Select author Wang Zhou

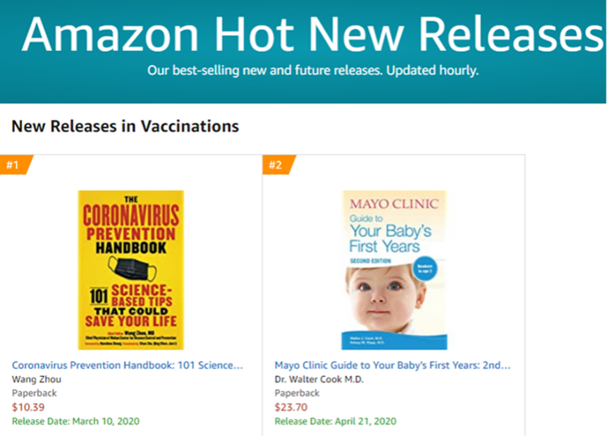coord(37,380)
